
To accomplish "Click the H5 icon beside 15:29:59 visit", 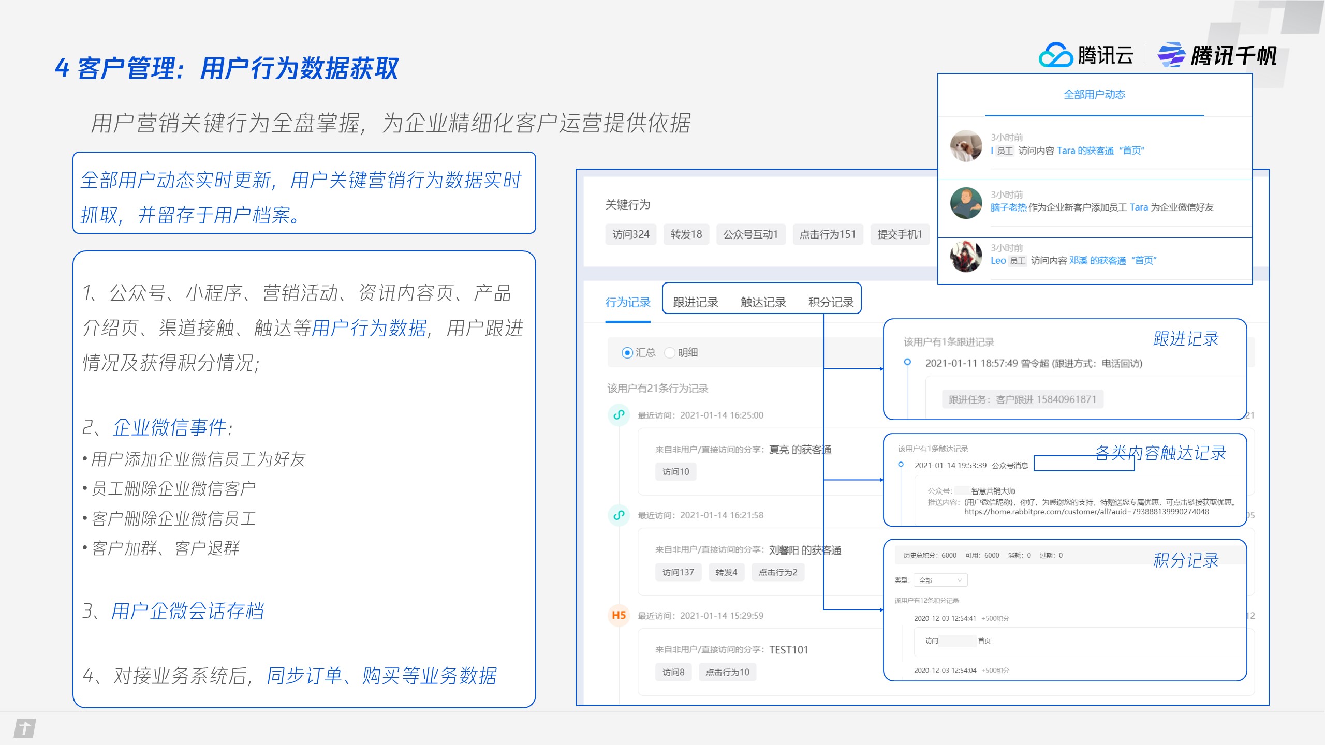I will 619,615.
